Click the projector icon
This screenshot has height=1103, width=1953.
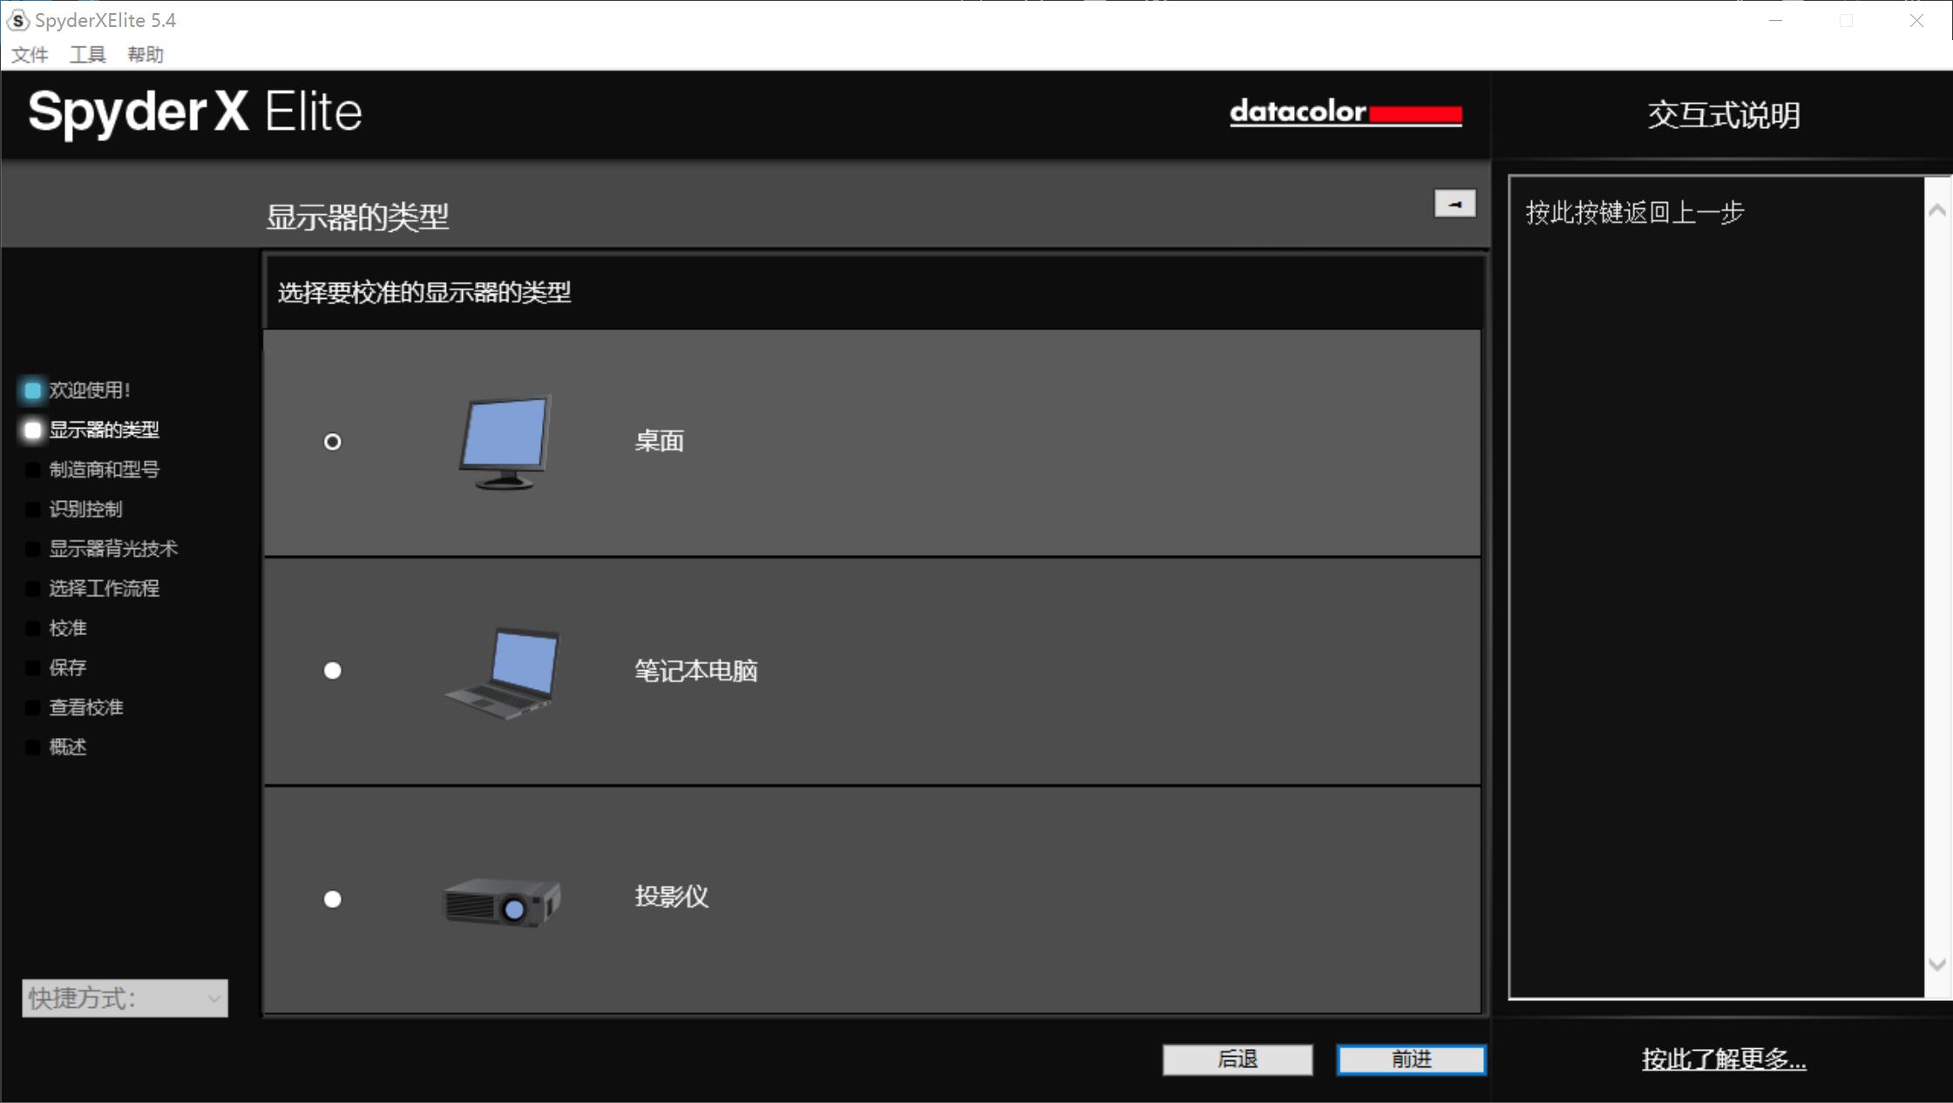[x=502, y=903]
